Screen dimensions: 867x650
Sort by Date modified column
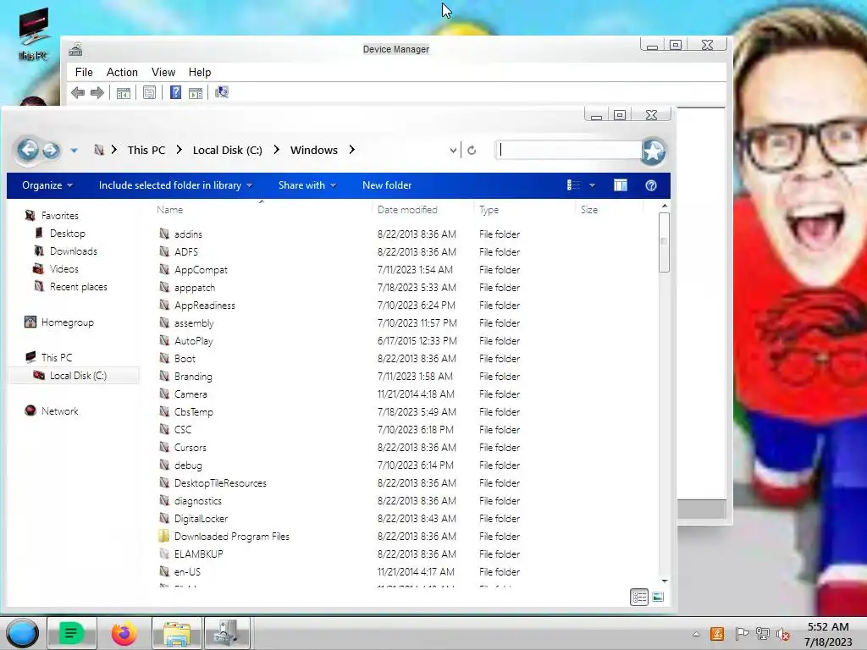pyautogui.click(x=407, y=210)
